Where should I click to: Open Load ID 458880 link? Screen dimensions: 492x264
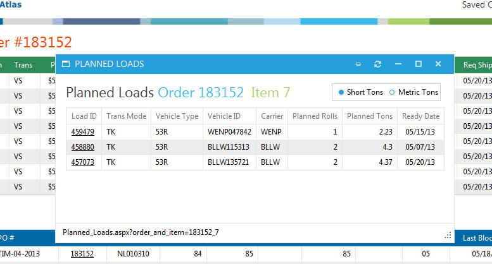82,147
